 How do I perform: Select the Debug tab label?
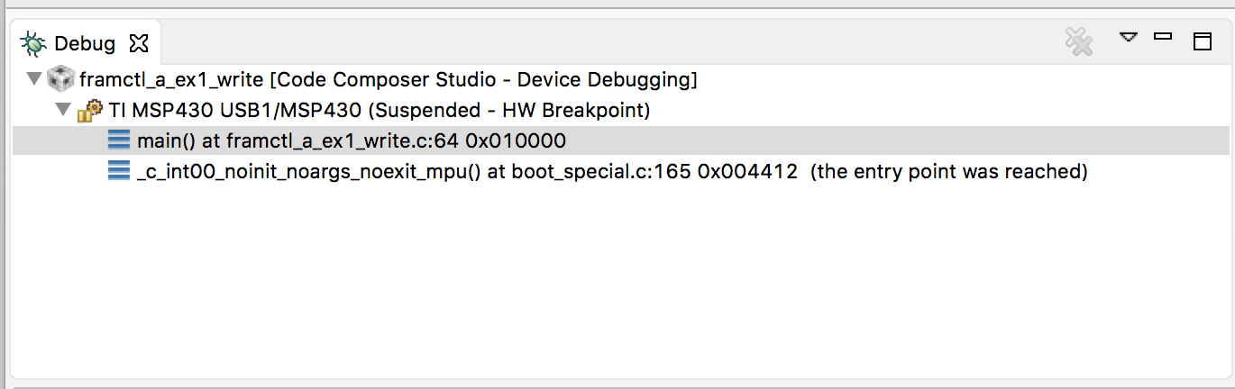85,43
